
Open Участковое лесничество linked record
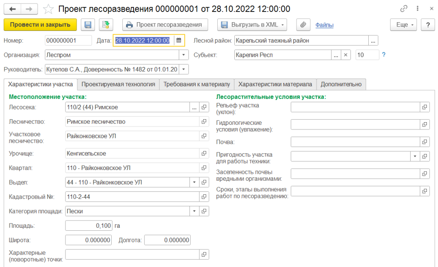point(204,136)
